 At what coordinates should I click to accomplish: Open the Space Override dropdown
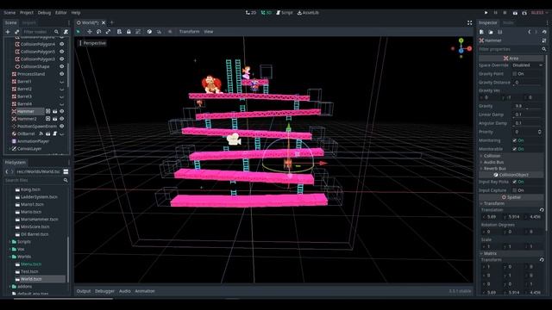pyautogui.click(x=527, y=65)
